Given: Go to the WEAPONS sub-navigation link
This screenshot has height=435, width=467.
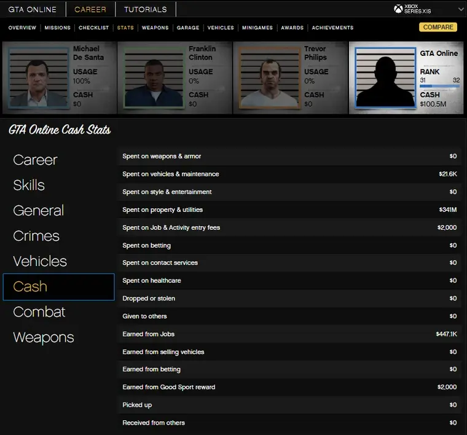Looking at the screenshot, I should pyautogui.click(x=155, y=28).
